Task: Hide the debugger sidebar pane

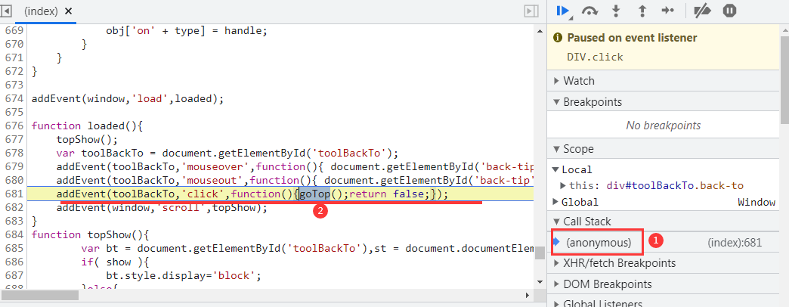Action: pyautogui.click(x=531, y=11)
